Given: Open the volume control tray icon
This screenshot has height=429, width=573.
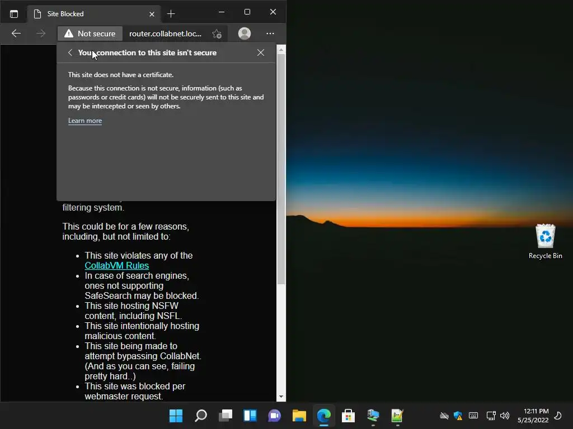Looking at the screenshot, I should coord(505,416).
